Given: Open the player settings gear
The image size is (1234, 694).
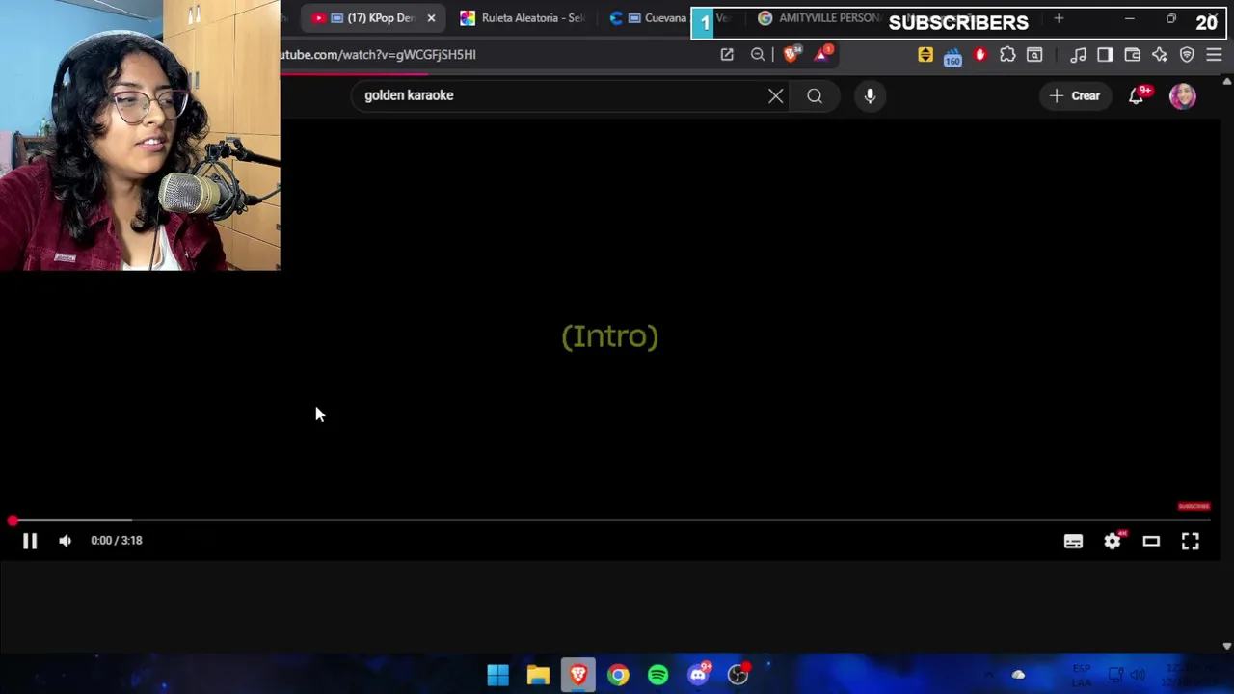Looking at the screenshot, I should tap(1113, 542).
